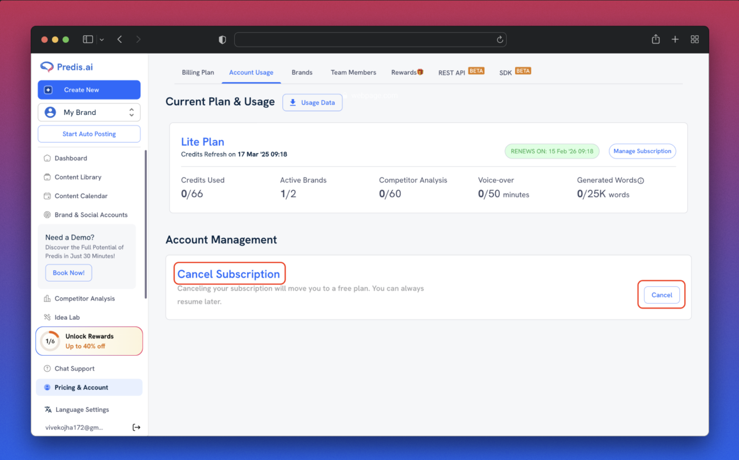739x460 pixels.
Task: Click the Dashboard sidebar icon
Action: pos(47,158)
